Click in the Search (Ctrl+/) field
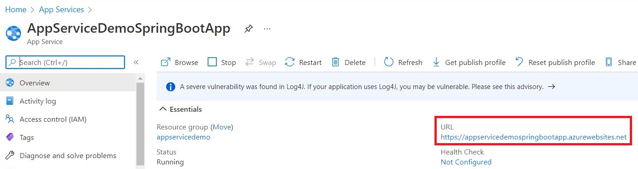 pos(65,62)
